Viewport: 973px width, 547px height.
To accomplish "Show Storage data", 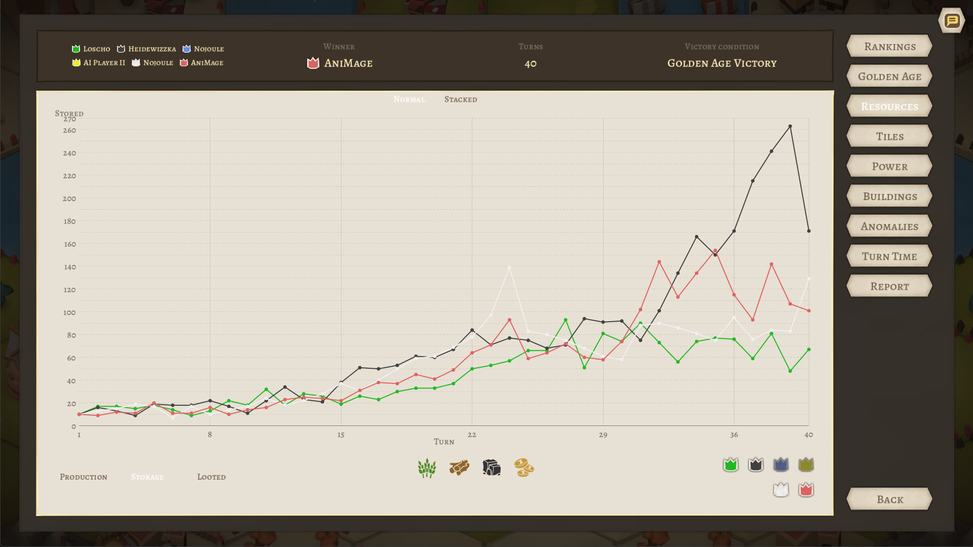I will point(147,477).
